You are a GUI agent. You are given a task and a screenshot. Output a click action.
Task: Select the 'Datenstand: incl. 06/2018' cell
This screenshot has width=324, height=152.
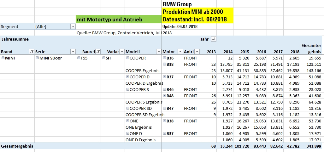click(198, 19)
